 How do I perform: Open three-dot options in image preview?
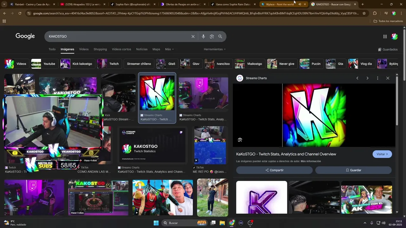[377, 78]
